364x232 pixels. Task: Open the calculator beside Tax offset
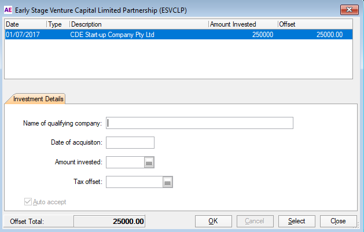168,183
